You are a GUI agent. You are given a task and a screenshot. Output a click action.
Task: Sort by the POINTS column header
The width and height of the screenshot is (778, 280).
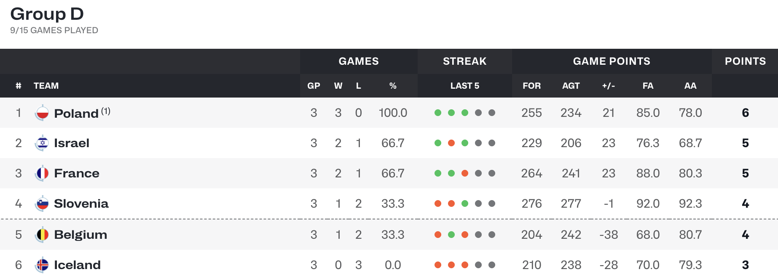pyautogui.click(x=745, y=61)
